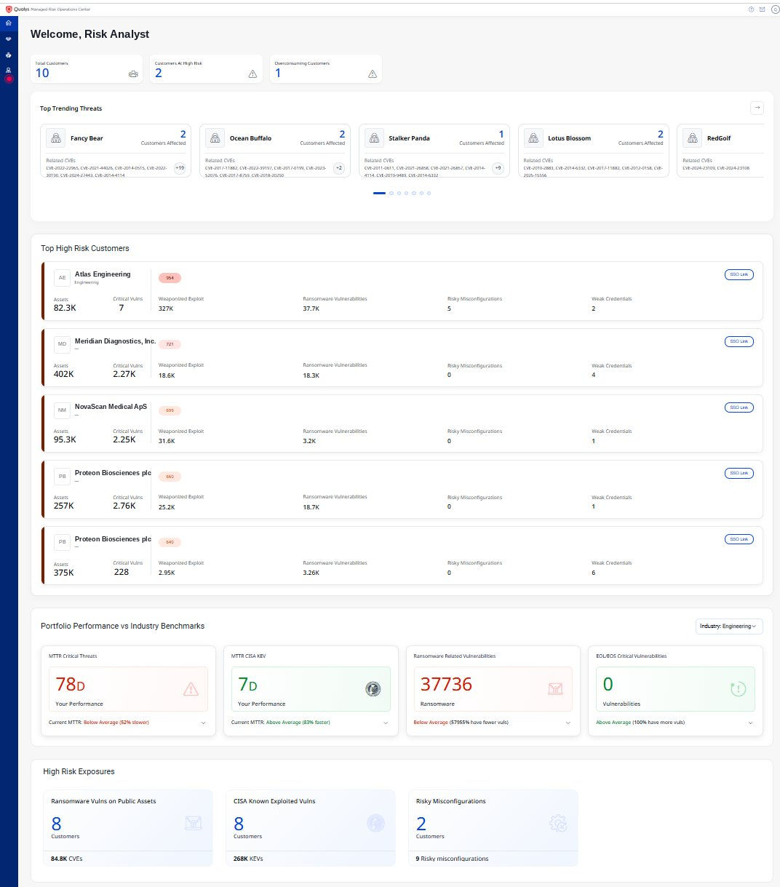Click the people icon in Total Customers card
The image size is (780, 887).
[x=133, y=73]
